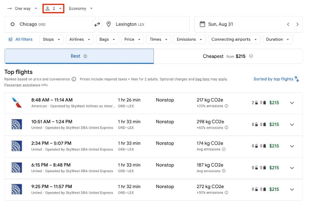Expand the 8:48 AM American flight details
The height and width of the screenshot is (203, 309).
292,103
